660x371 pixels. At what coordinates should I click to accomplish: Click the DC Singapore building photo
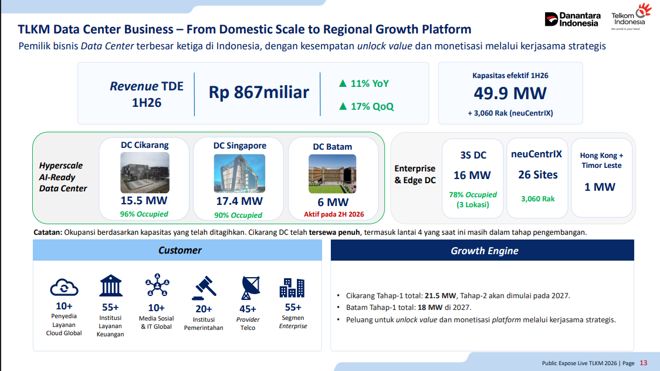pyautogui.click(x=239, y=174)
